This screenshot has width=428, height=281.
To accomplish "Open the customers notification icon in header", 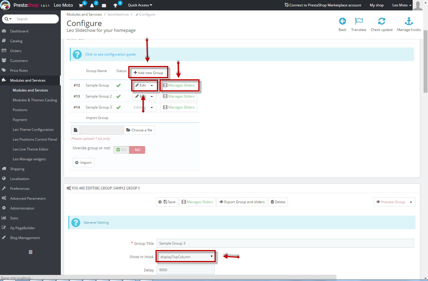I will [92, 5].
